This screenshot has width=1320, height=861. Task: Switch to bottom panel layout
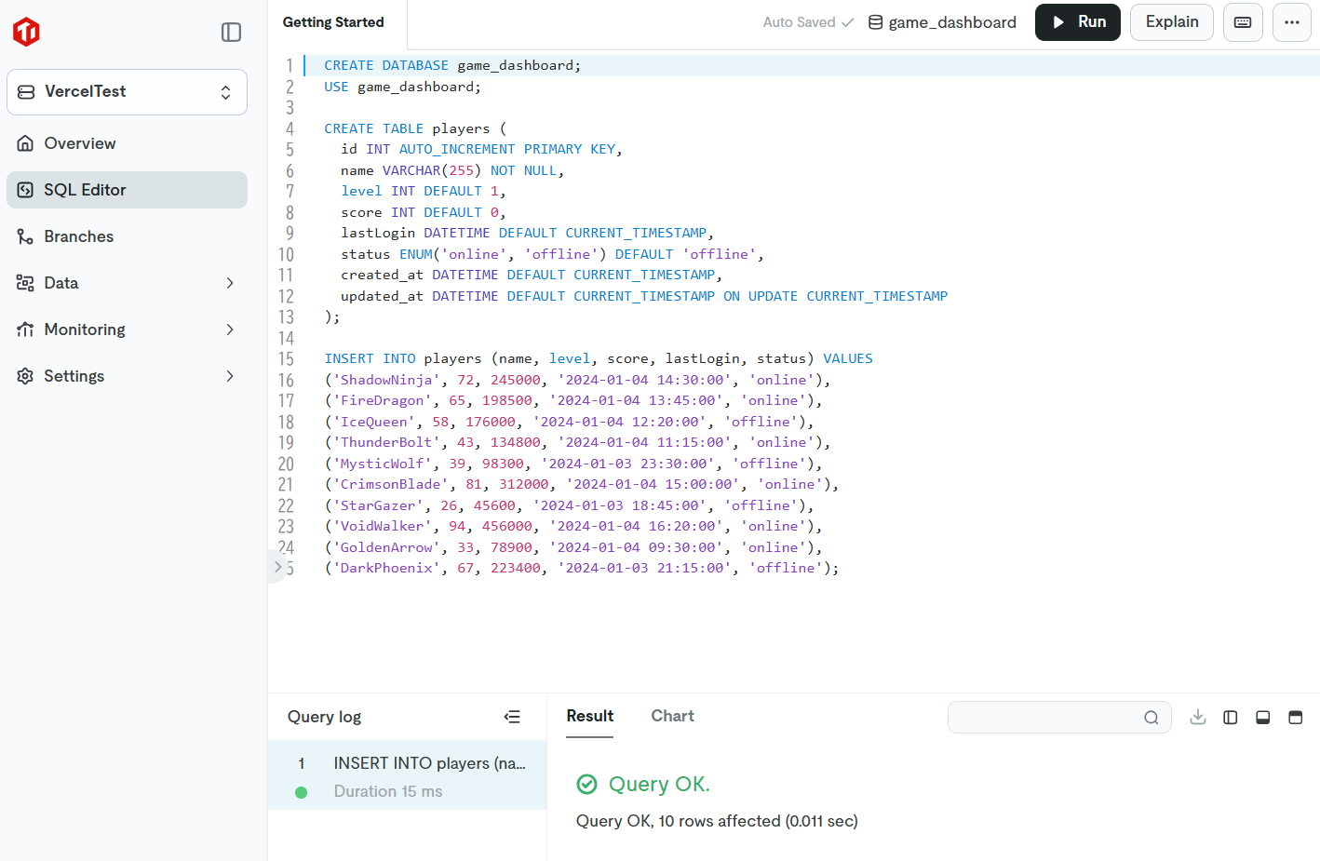point(1263,718)
